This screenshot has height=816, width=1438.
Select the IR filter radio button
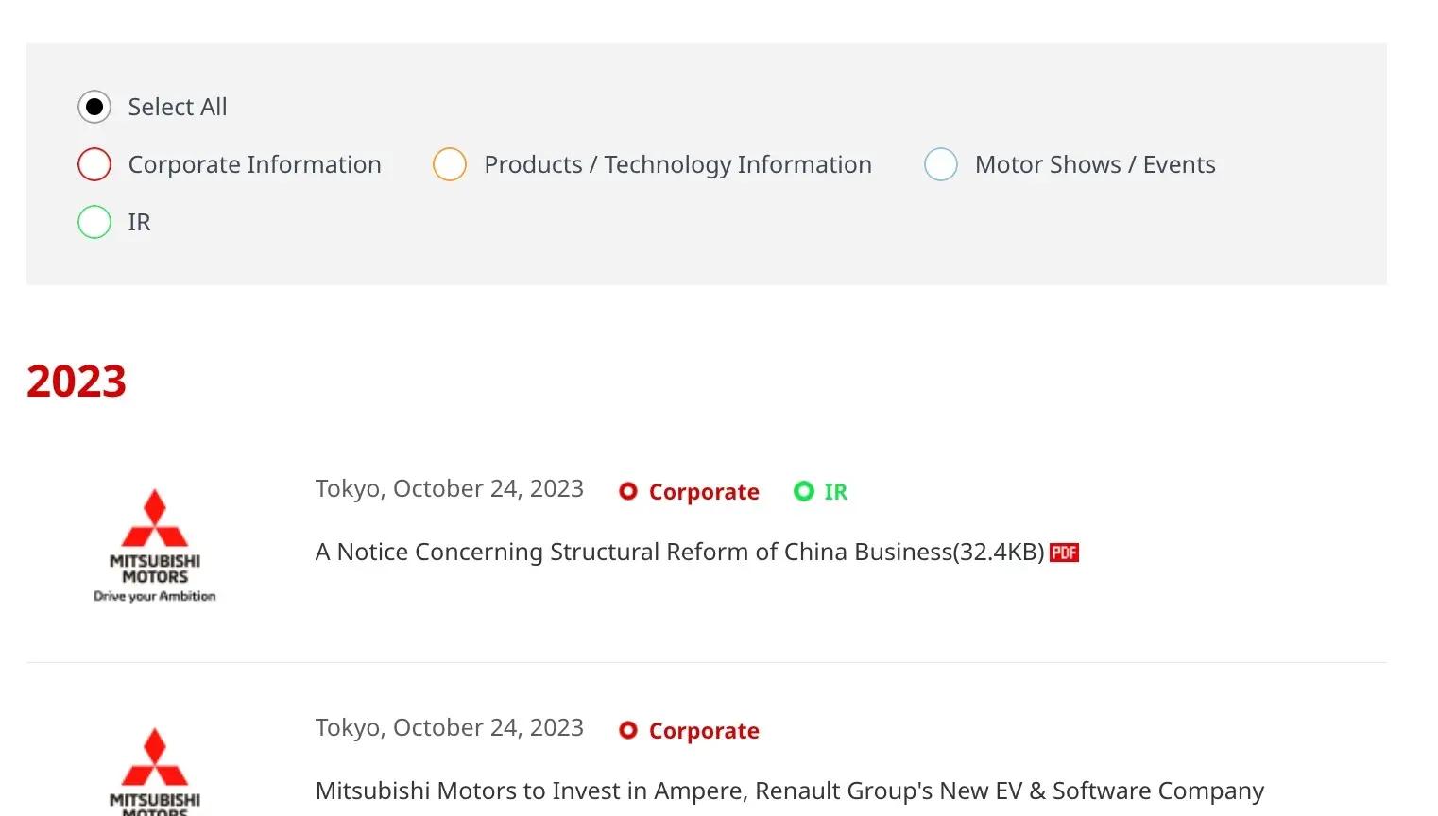coord(94,222)
